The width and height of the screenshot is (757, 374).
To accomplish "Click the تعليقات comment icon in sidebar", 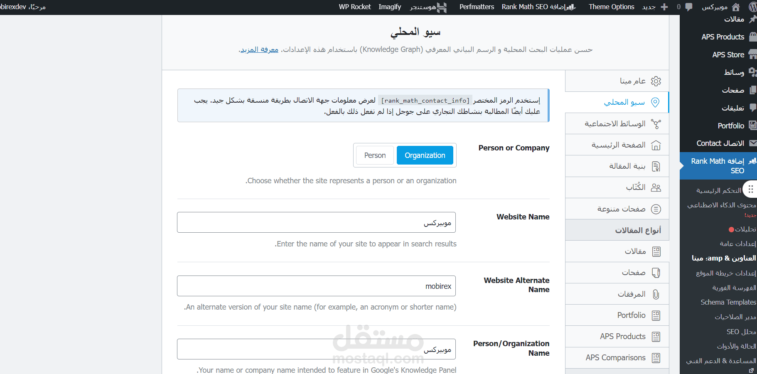I will point(752,108).
